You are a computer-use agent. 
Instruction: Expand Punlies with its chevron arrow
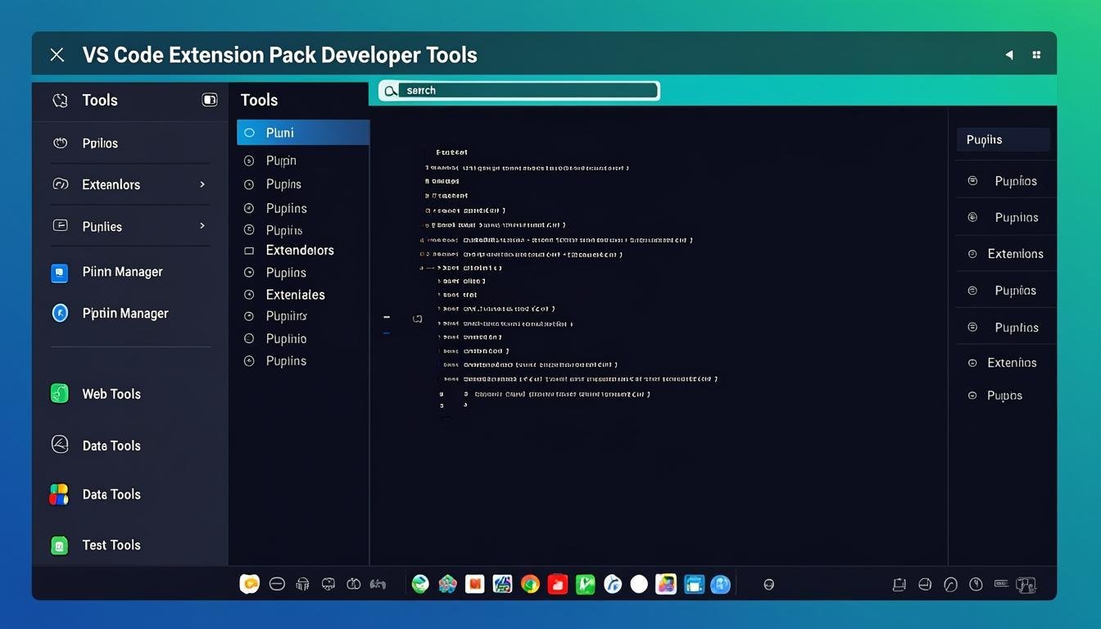pyautogui.click(x=202, y=225)
